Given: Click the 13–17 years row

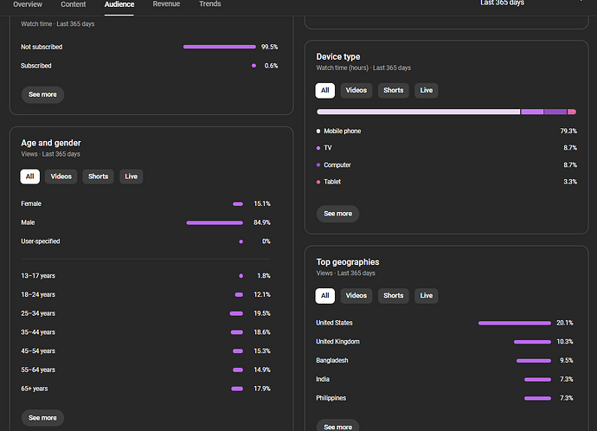Looking at the screenshot, I should click(145, 276).
